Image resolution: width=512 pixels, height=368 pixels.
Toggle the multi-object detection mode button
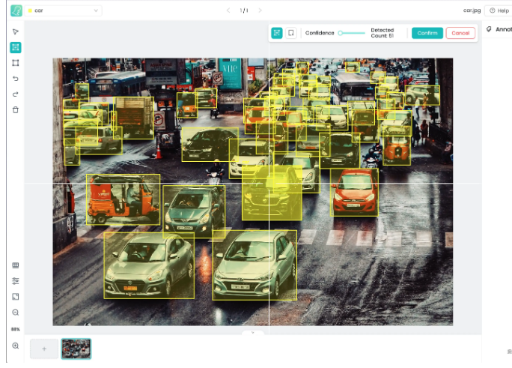click(x=277, y=33)
